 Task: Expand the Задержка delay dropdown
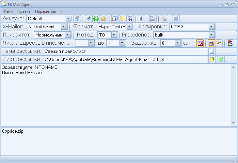[178, 43]
